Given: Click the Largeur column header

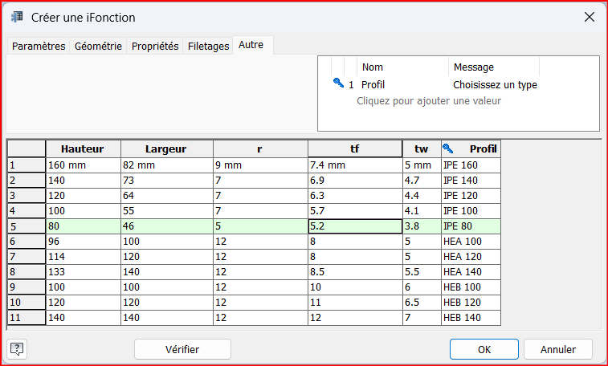Looking at the screenshot, I should [x=165, y=148].
